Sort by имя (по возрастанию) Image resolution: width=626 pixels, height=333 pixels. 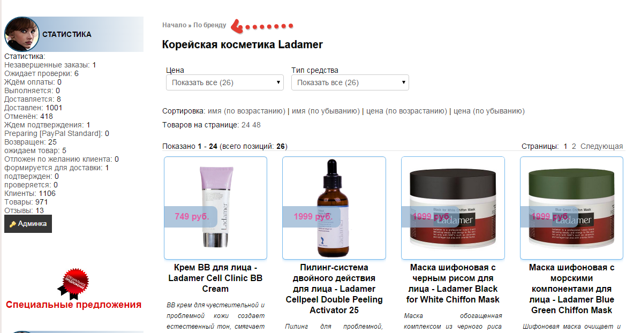[247, 111]
